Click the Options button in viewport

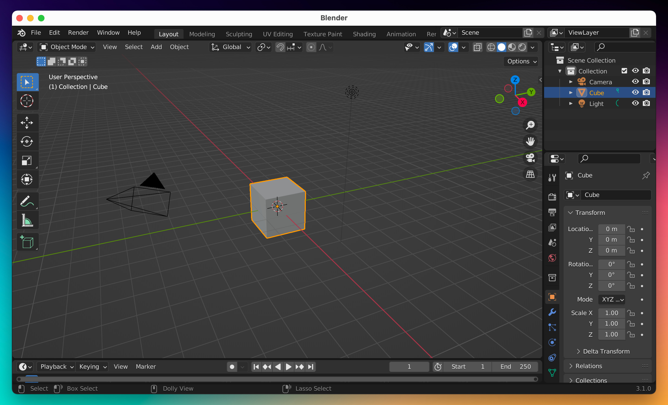point(521,61)
